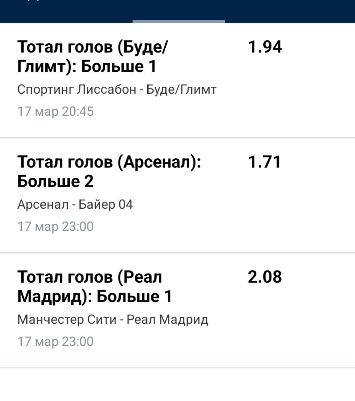Click the Манчестер Сити match 23:00 date
This screenshot has height=401, width=355.
pyautogui.click(x=56, y=342)
